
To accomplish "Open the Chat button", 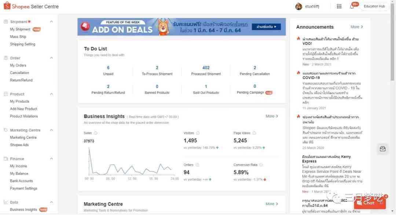I will coord(370,203).
